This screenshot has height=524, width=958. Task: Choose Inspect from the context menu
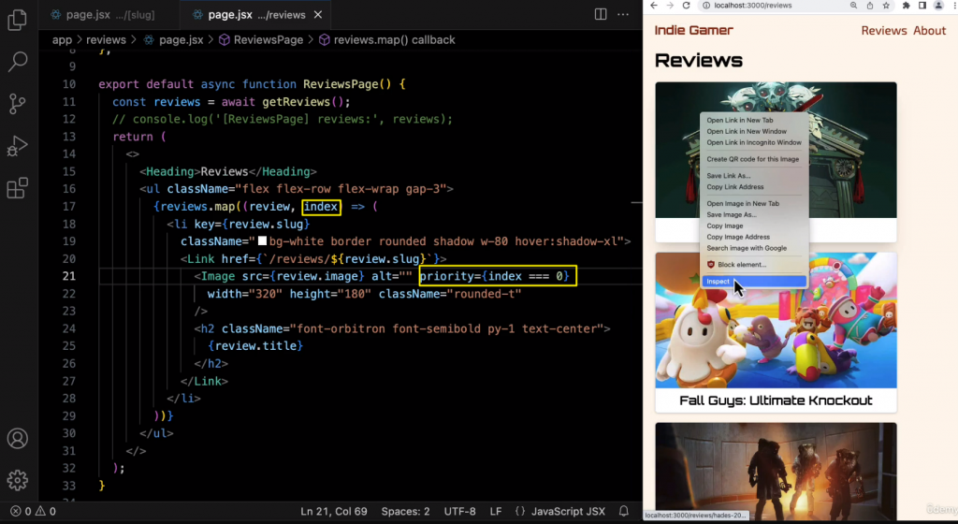[753, 282]
